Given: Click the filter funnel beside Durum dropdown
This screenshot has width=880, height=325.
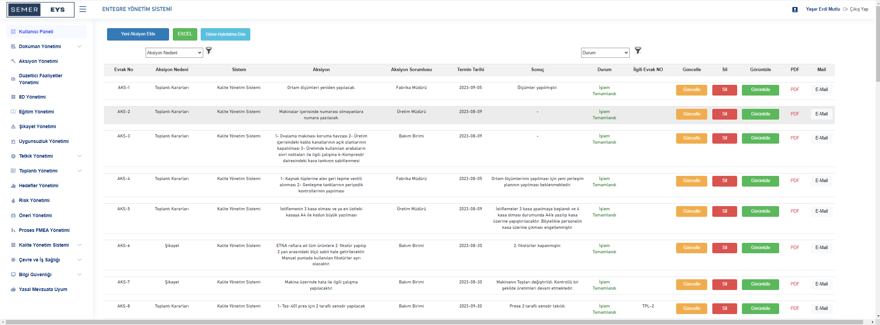Looking at the screenshot, I should click(638, 51).
